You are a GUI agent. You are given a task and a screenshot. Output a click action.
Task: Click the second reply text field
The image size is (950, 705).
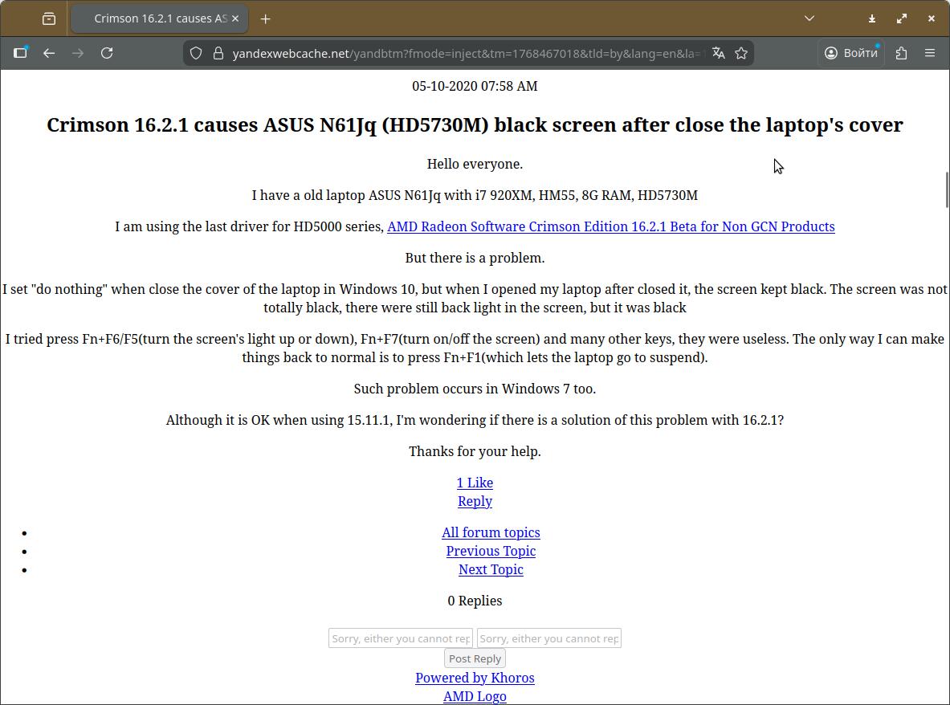[x=549, y=638]
